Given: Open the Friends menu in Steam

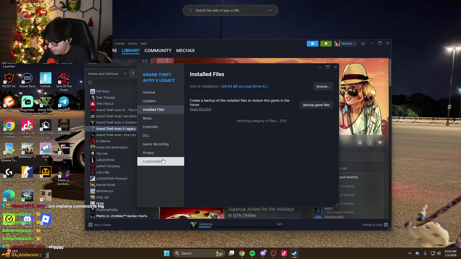Looking at the screenshot, I should coord(120,44).
